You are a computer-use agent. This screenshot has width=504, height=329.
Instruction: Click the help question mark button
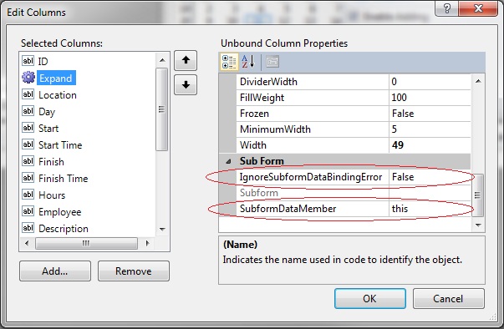(x=446, y=8)
